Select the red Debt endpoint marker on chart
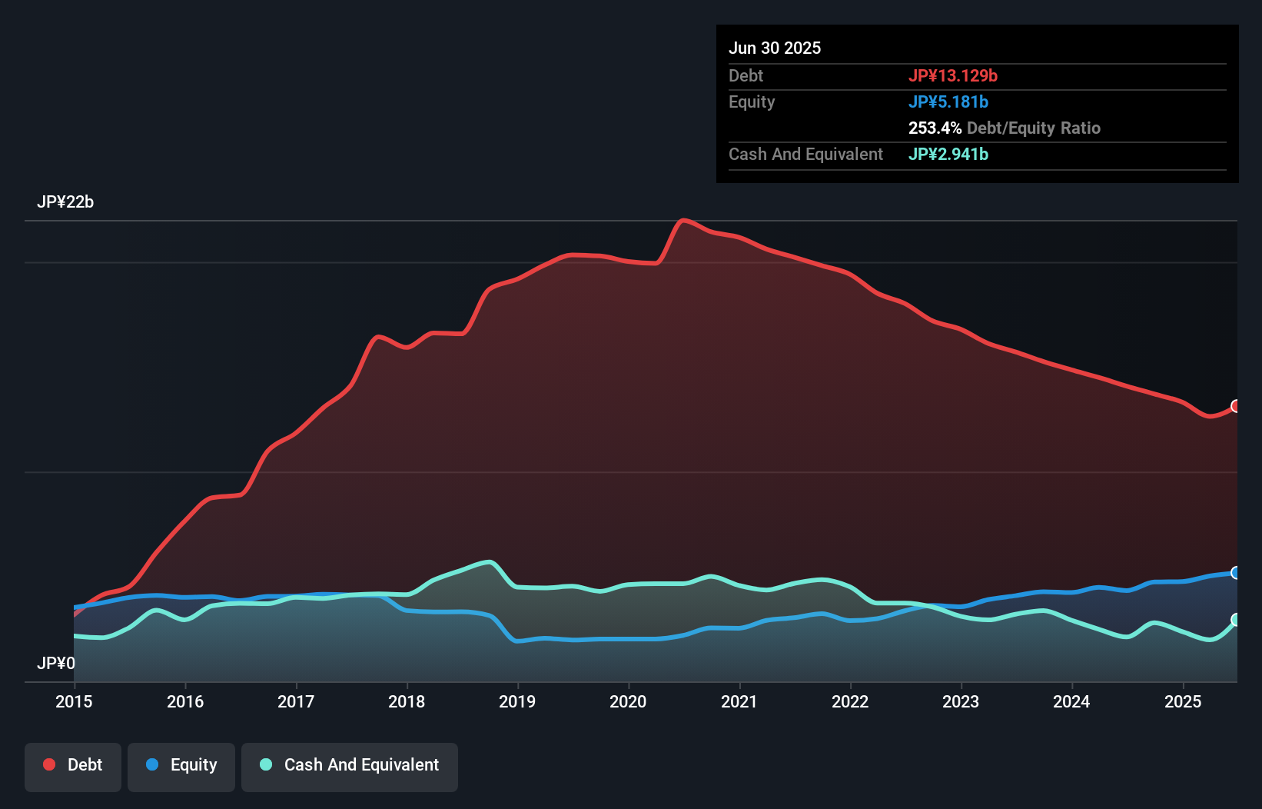Image resolution: width=1262 pixels, height=809 pixels. pyautogui.click(x=1236, y=405)
